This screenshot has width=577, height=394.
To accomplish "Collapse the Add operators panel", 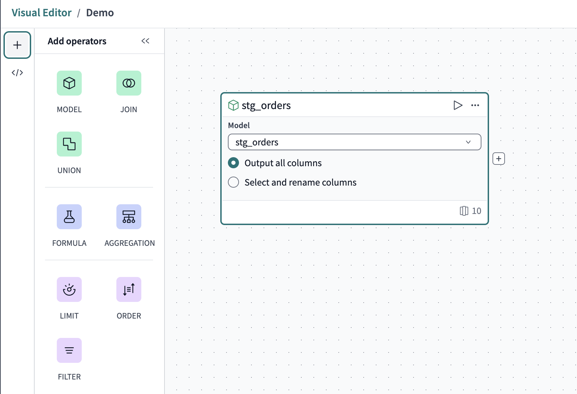I will click(x=145, y=41).
